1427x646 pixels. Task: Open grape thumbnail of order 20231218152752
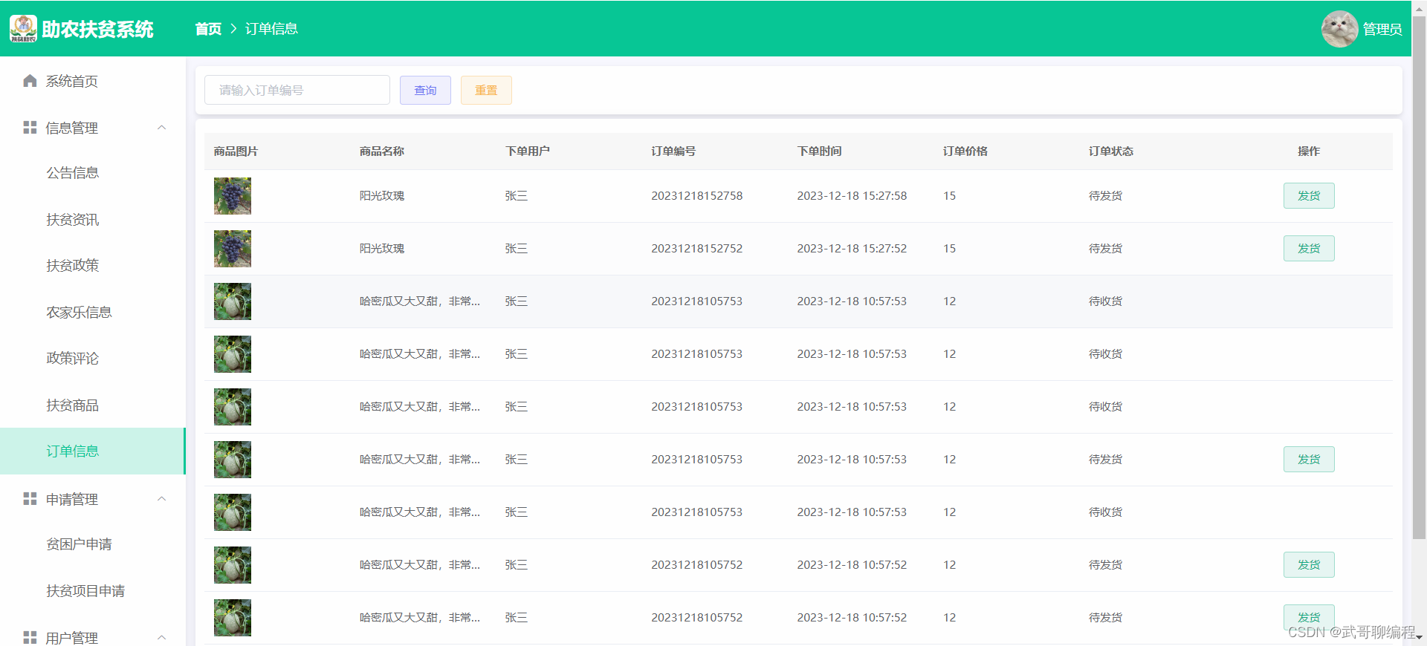click(233, 249)
